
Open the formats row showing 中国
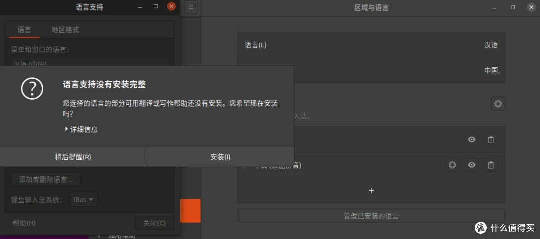[371, 70]
